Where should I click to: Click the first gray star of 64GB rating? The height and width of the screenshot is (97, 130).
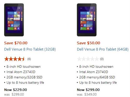pos(79,59)
